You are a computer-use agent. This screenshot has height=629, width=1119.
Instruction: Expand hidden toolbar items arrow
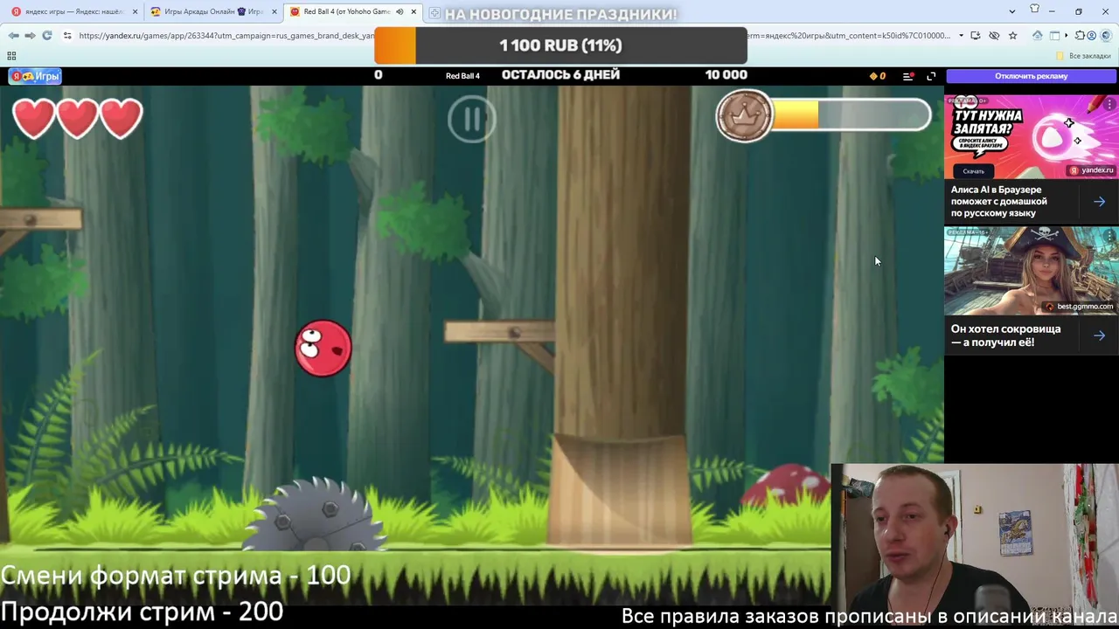point(1067,35)
